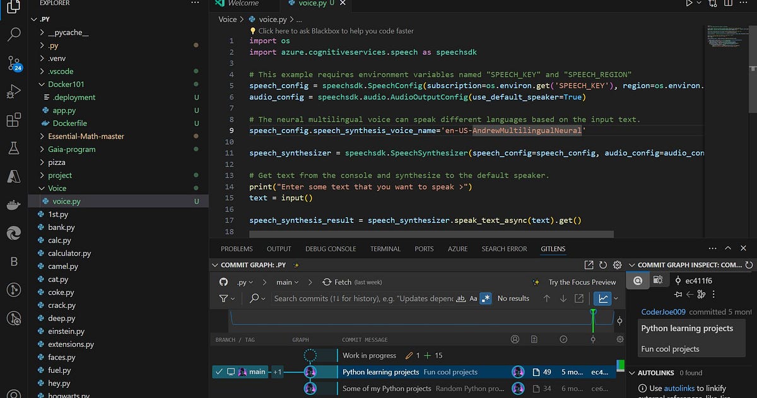Expand the Gaia-program folder
This screenshot has height=398, width=757.
coord(71,149)
